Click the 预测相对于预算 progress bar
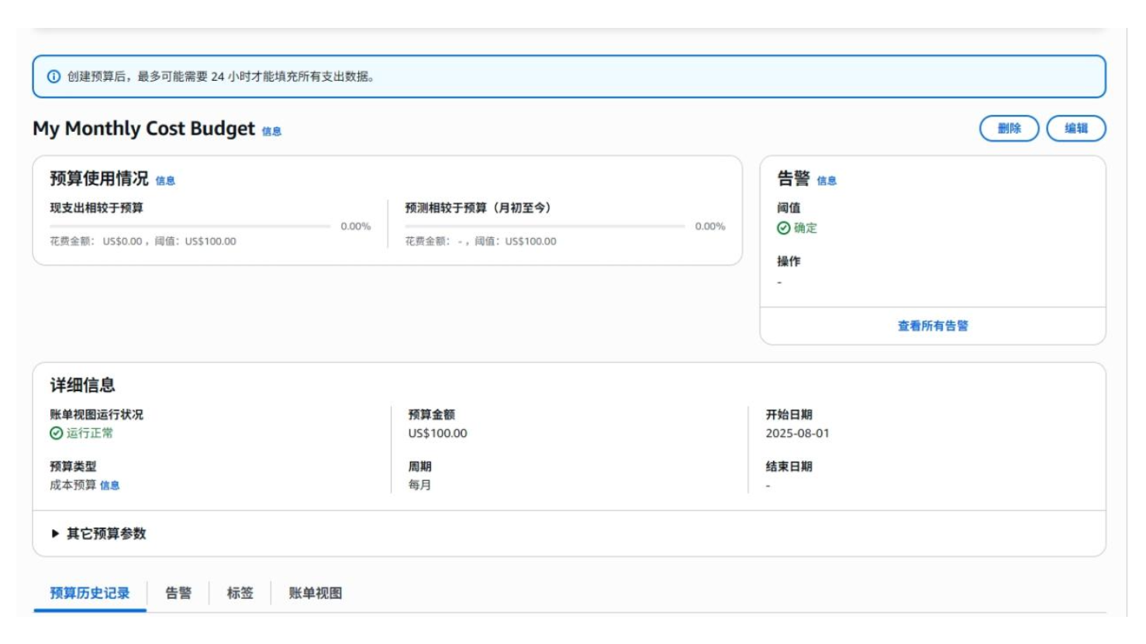1146x644 pixels. 544,227
